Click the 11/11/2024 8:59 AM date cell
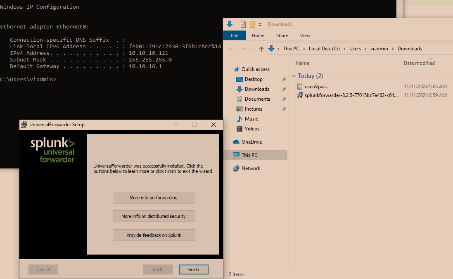The image size is (453, 279). coord(425,95)
